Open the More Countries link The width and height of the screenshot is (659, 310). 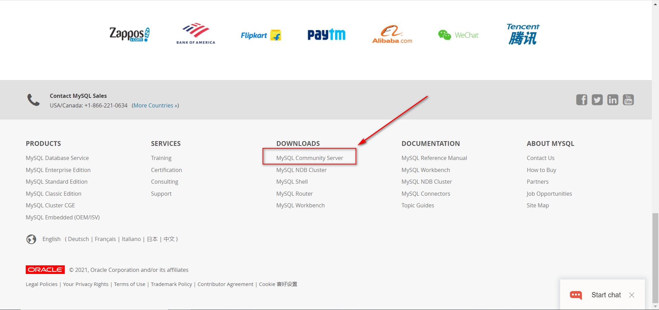(156, 105)
